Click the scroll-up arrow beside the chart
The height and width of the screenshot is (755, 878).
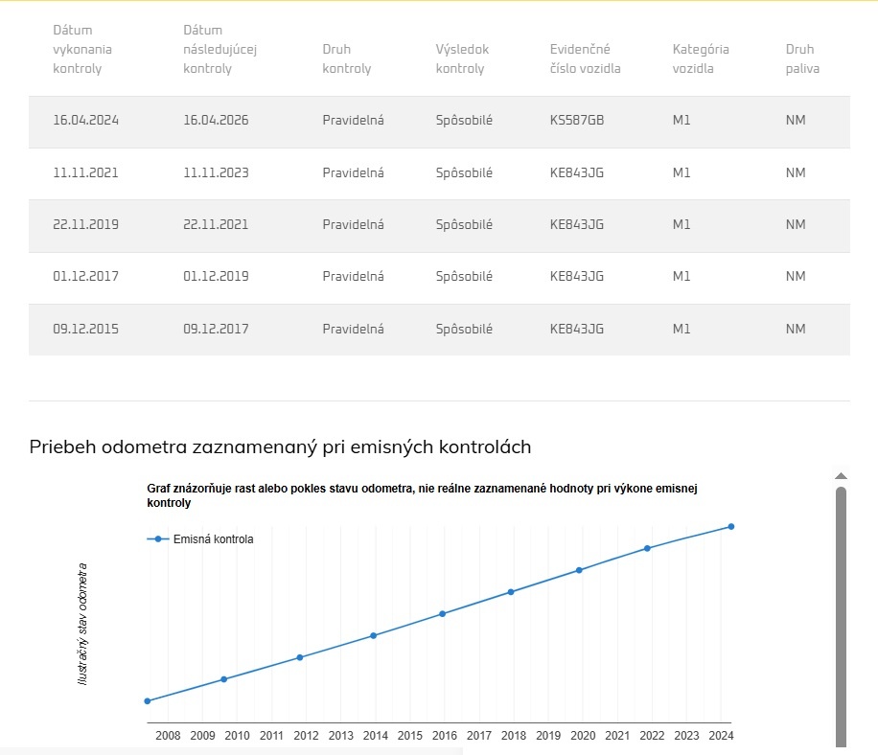841,476
